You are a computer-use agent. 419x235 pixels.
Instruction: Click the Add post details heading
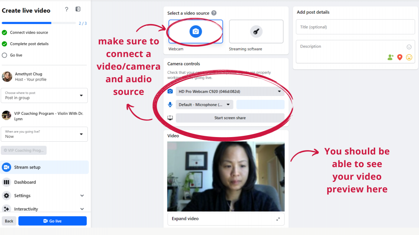pyautogui.click(x=313, y=12)
